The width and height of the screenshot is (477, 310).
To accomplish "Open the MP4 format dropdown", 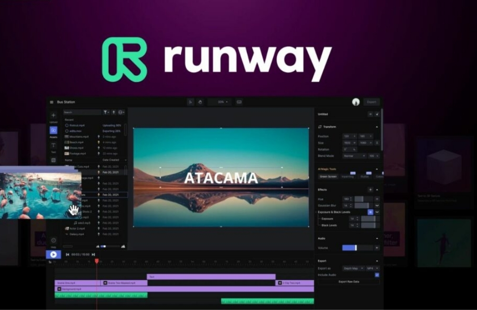I will click(x=373, y=269).
